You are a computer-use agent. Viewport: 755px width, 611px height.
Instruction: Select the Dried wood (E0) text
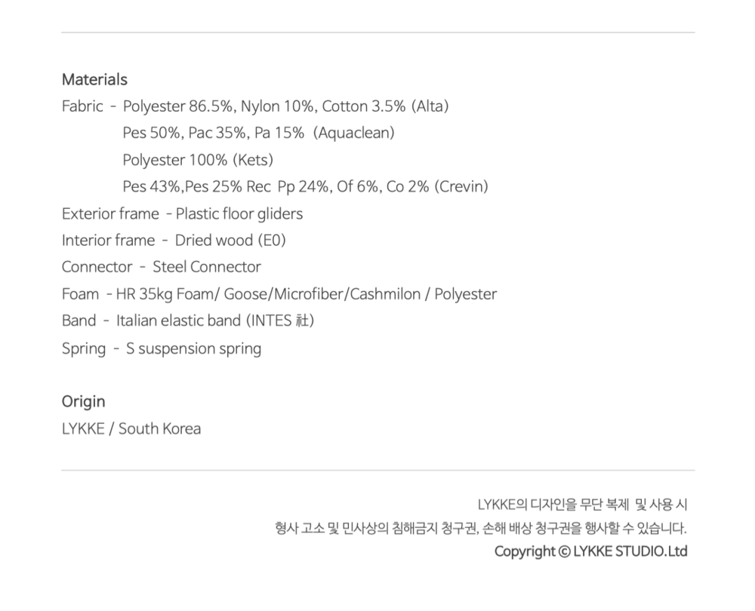point(230,241)
